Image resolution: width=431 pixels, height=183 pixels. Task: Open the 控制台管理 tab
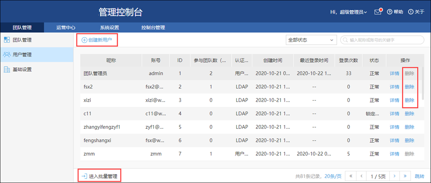pyautogui.click(x=153, y=28)
